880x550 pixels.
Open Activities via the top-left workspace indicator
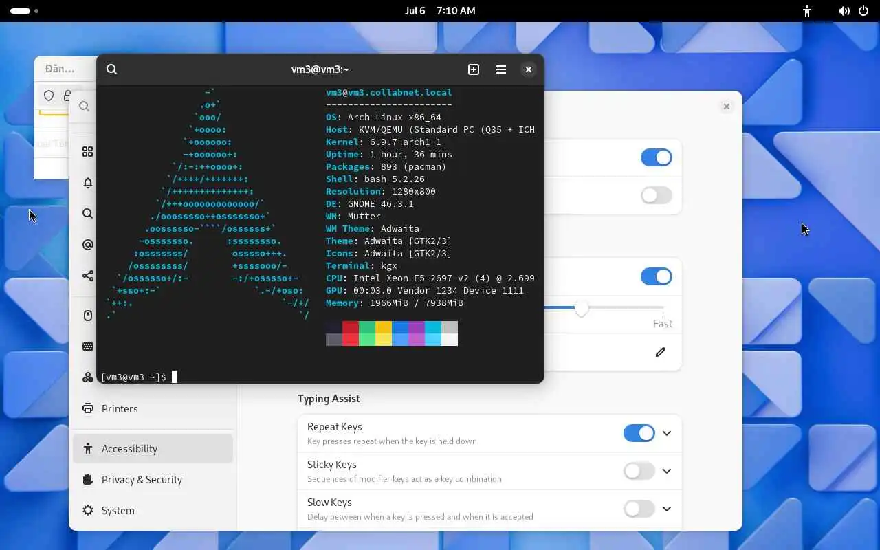pos(24,11)
